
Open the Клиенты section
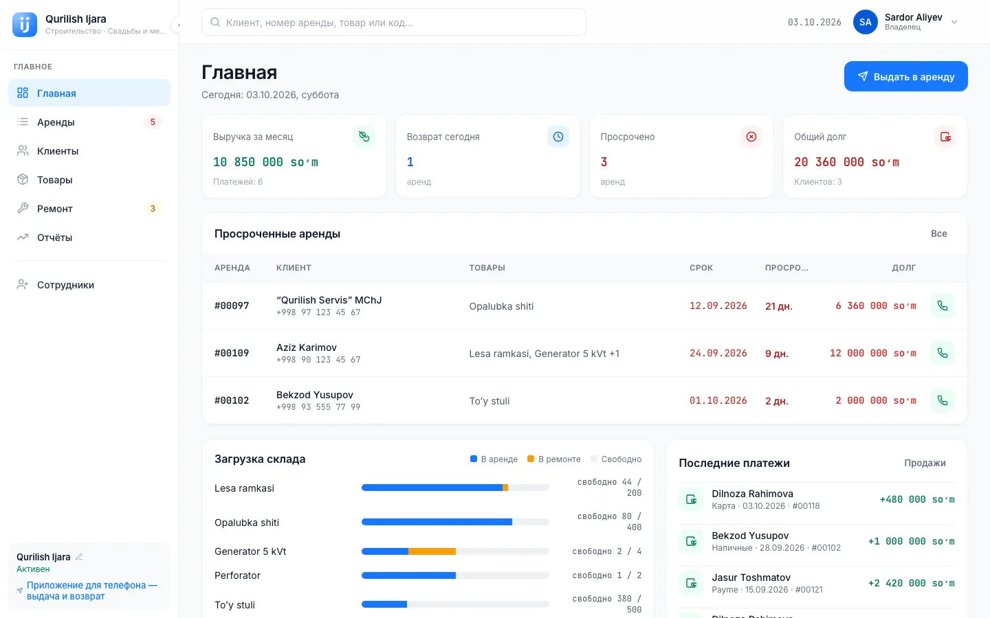[x=89, y=151]
